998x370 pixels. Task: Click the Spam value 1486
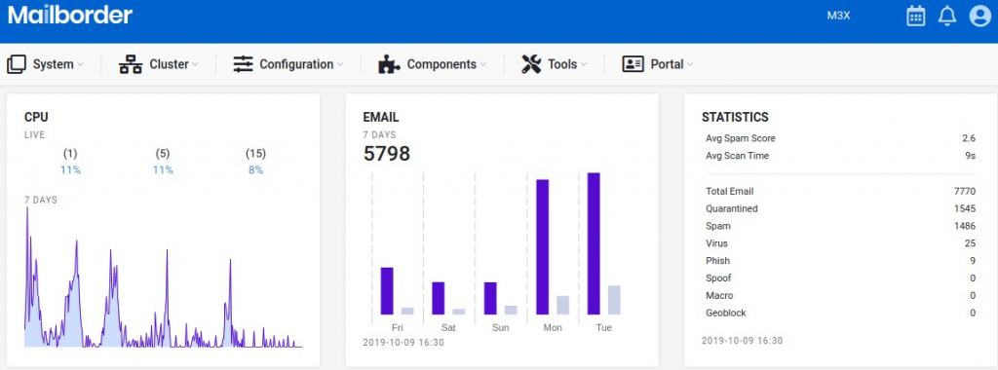(965, 226)
